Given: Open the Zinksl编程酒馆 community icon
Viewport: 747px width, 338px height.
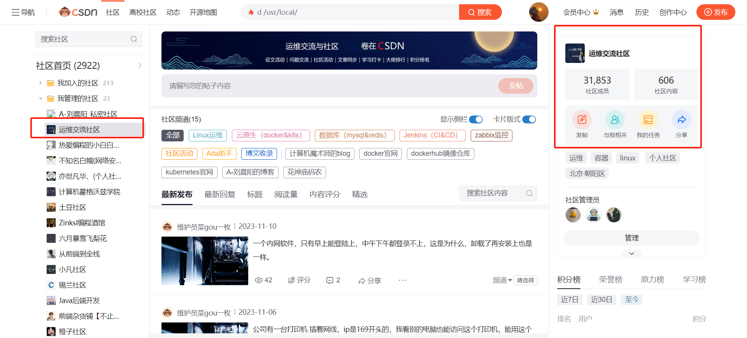Looking at the screenshot, I should click(51, 223).
